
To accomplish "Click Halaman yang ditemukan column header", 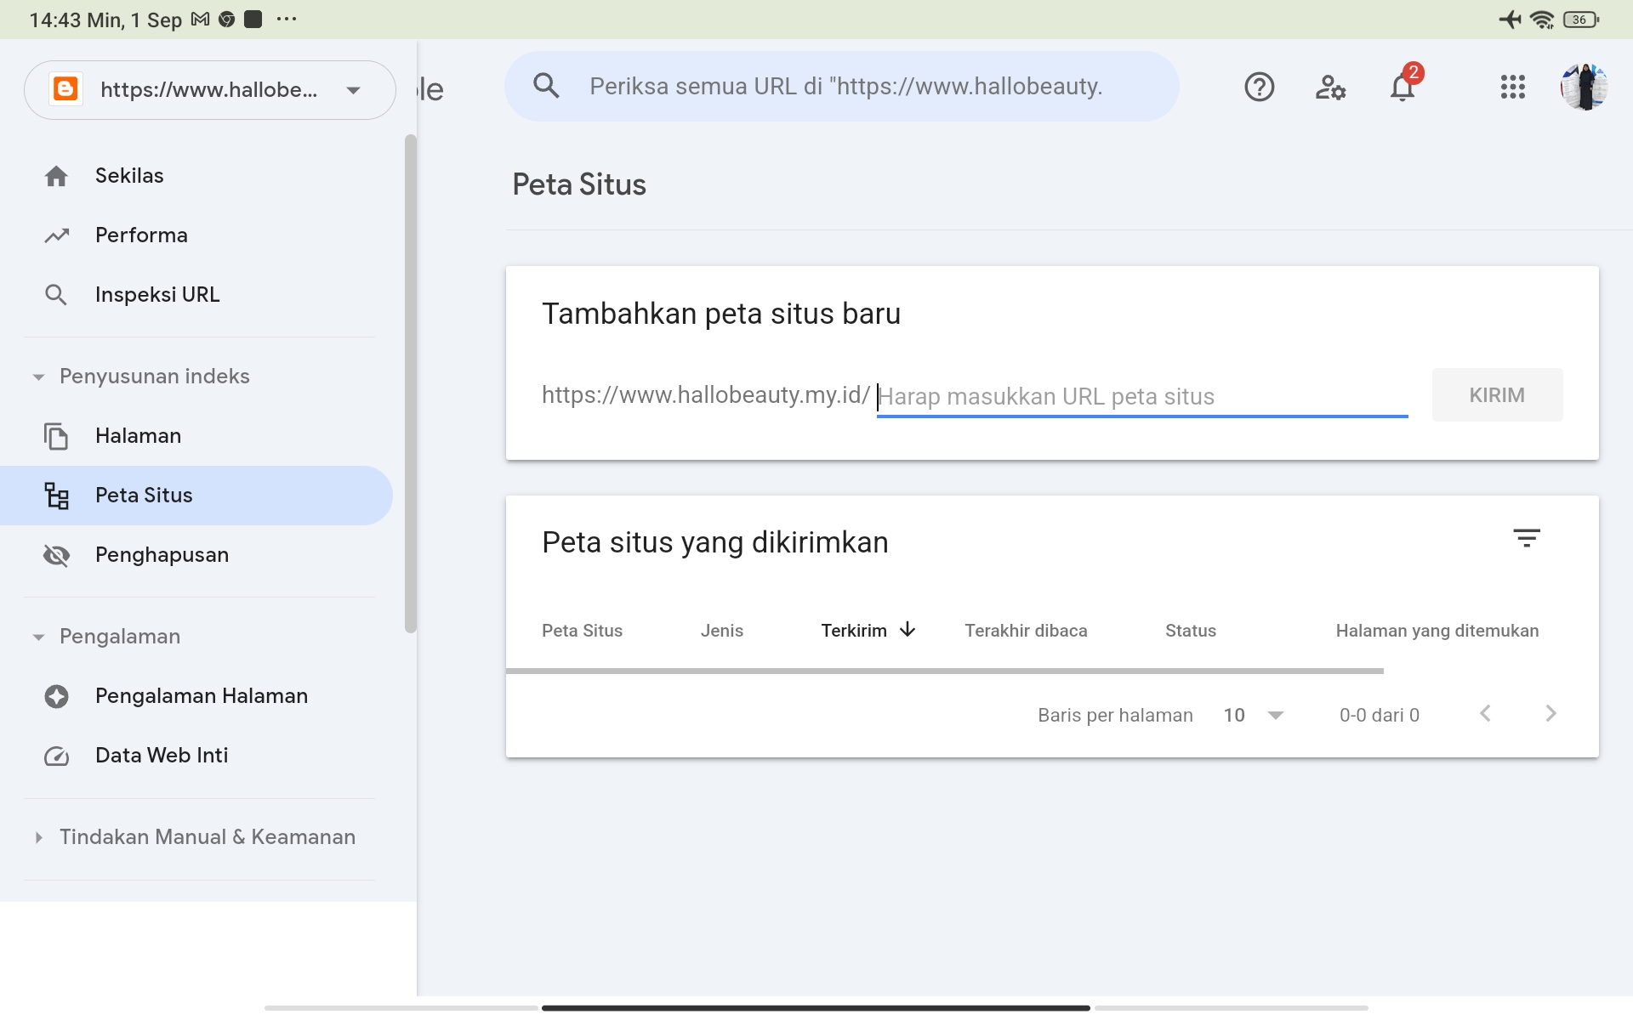I will click(1437, 631).
